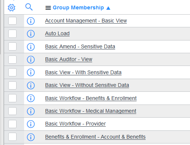Click info icon for Basic Workflow - Medical Management
Image resolution: width=190 pixels, height=145 pixels.
coord(31,111)
